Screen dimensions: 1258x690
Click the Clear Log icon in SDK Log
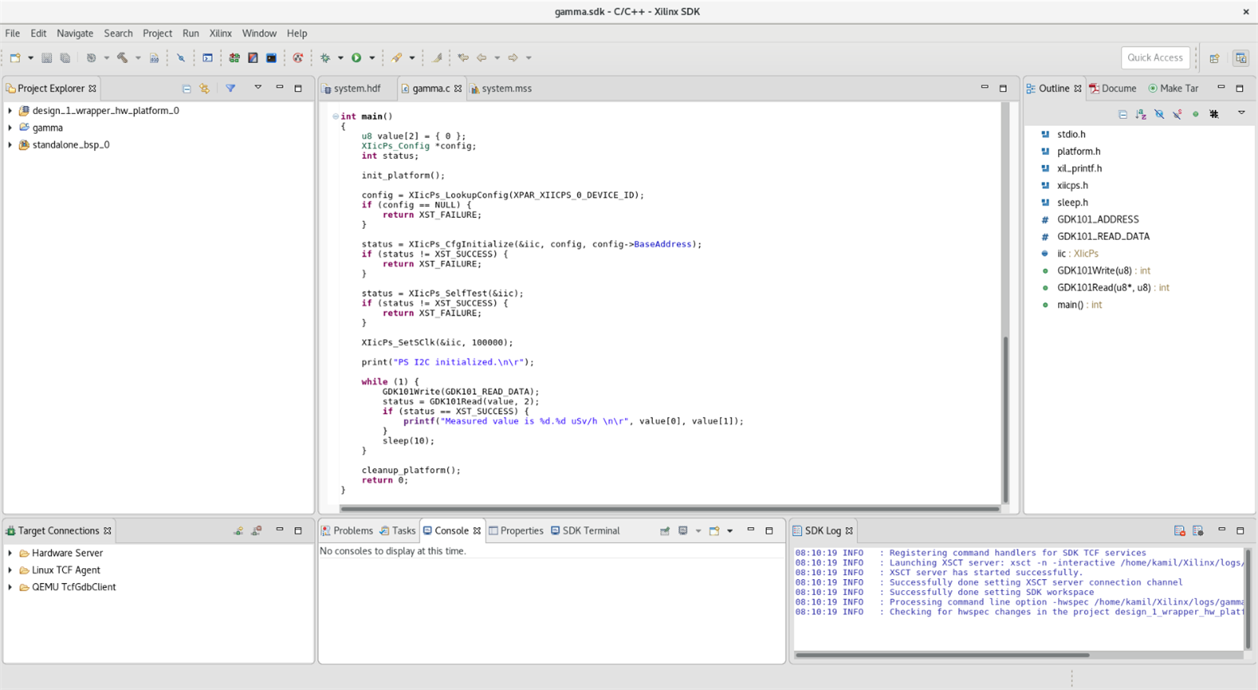click(1179, 531)
